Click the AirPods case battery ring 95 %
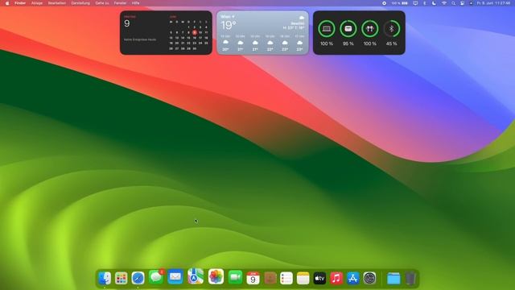This screenshot has height=290, width=515. [x=348, y=29]
